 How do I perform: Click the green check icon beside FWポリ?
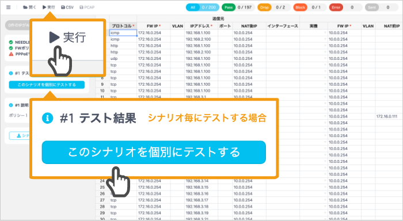pos(11,48)
